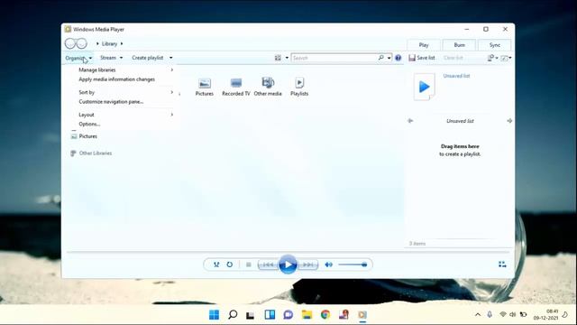Show hidden system tray icons
This screenshot has width=577, height=325.
coord(478,315)
